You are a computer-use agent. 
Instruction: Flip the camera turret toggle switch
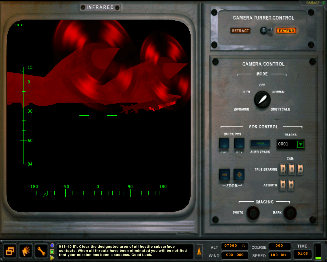(x=266, y=31)
